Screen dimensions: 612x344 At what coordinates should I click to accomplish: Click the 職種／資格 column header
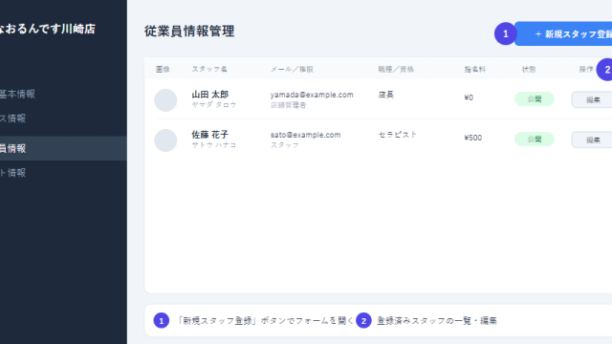point(396,69)
